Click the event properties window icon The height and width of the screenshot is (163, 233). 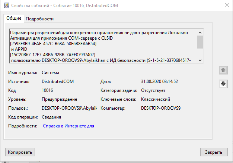point(6,6)
